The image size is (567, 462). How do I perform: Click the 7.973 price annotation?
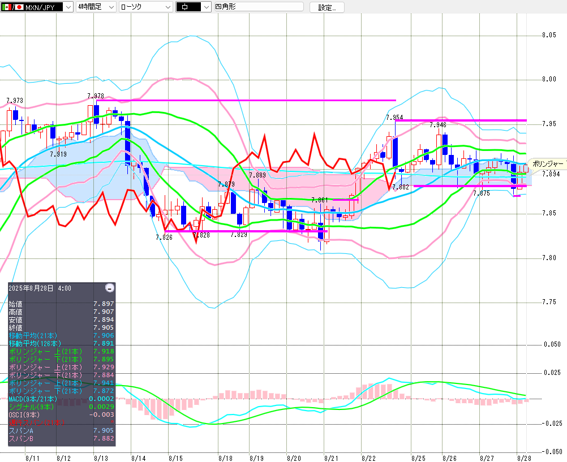(15, 101)
